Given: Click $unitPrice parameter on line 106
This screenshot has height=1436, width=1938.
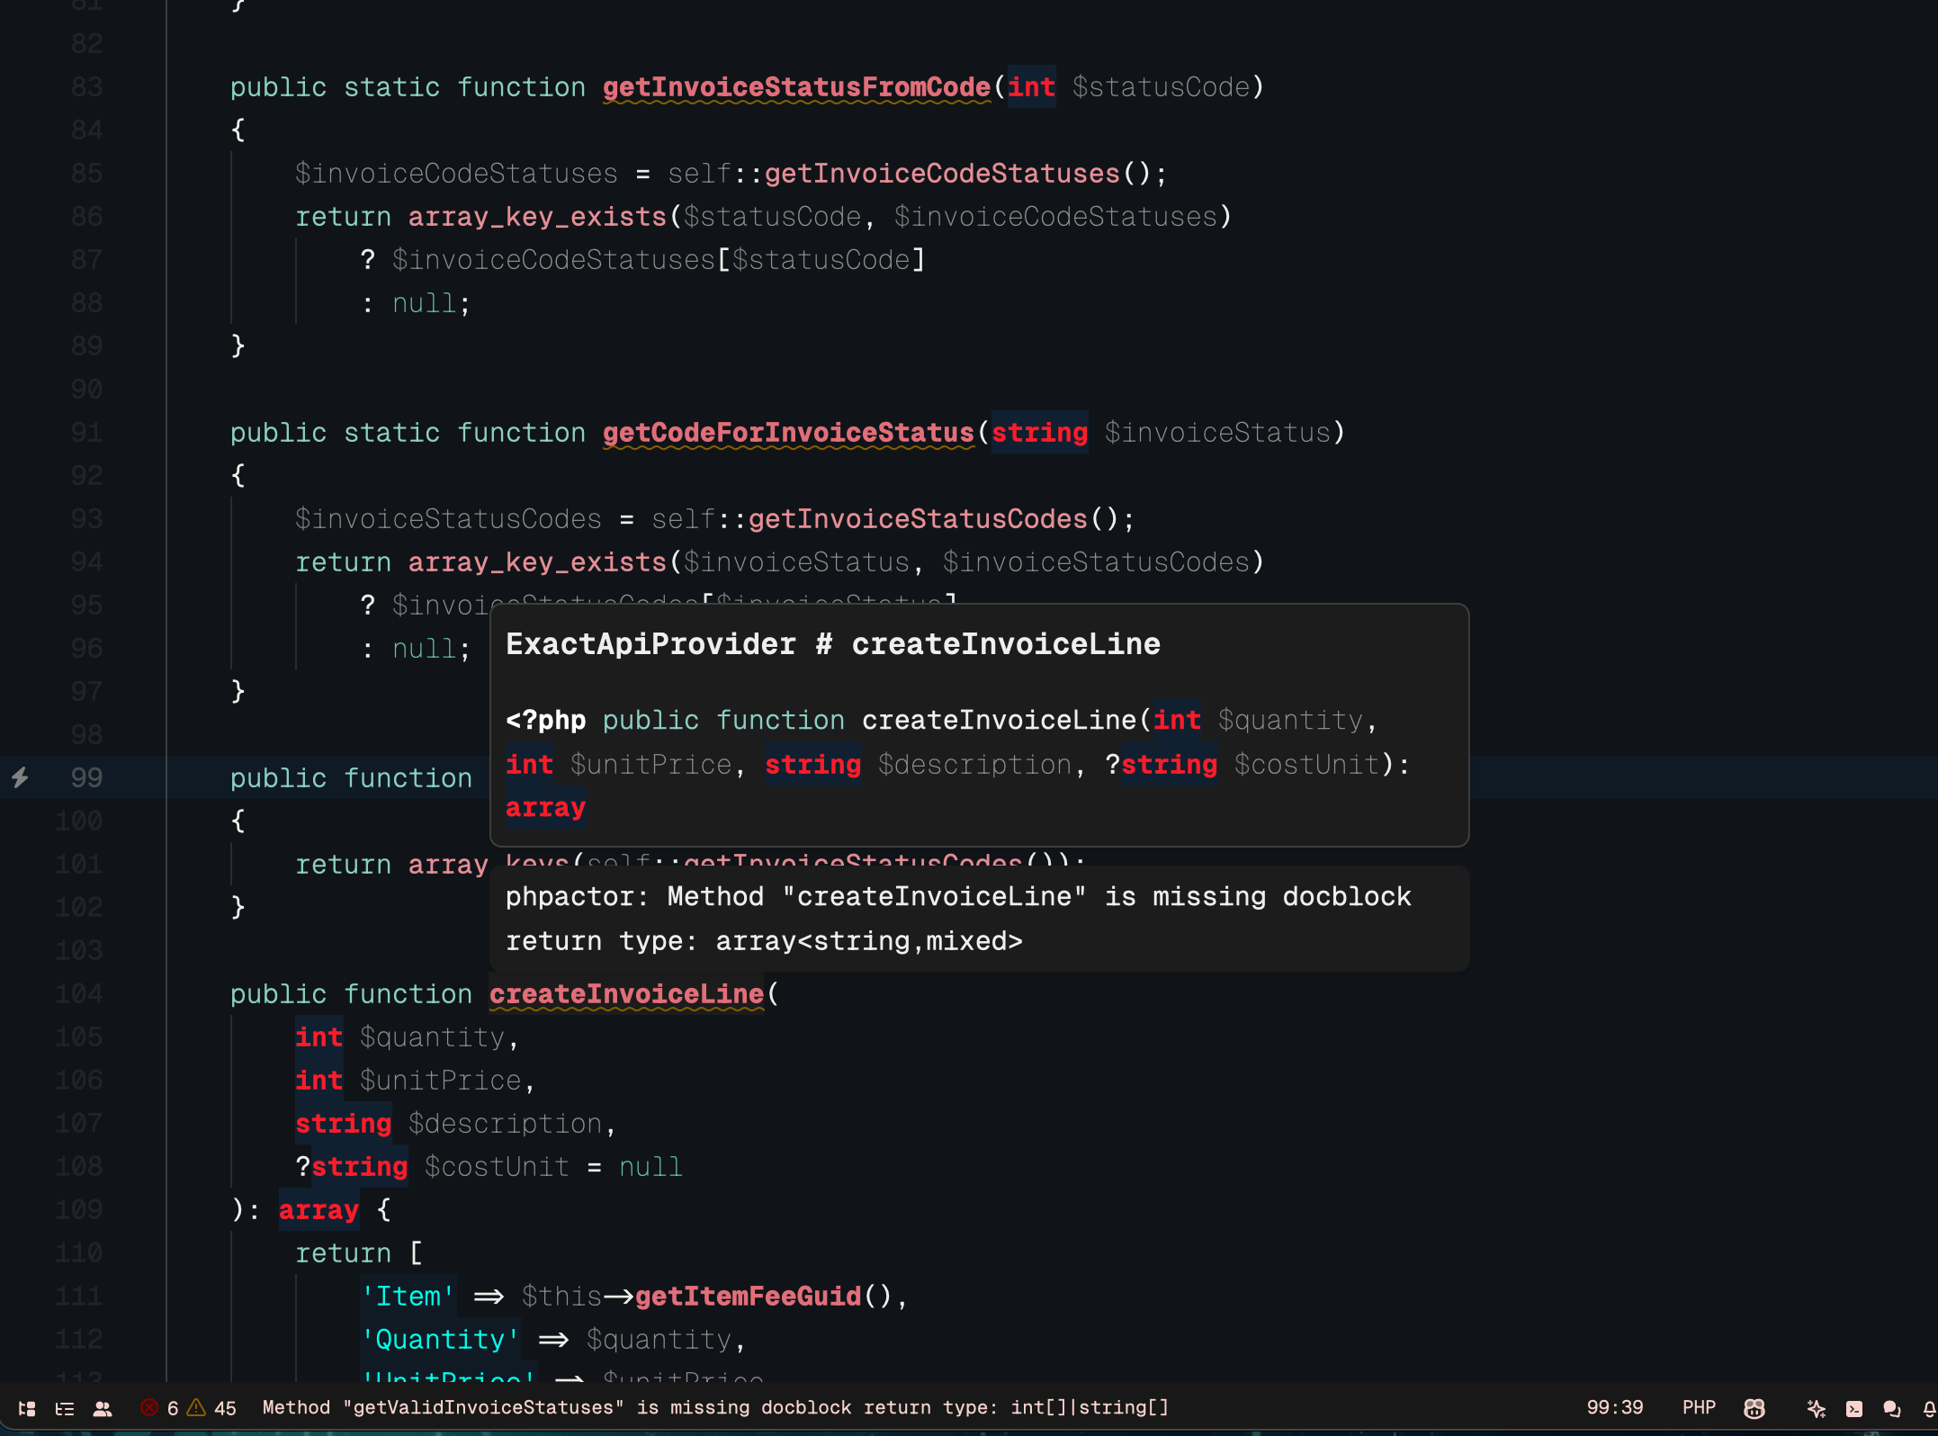Looking at the screenshot, I should [440, 1081].
